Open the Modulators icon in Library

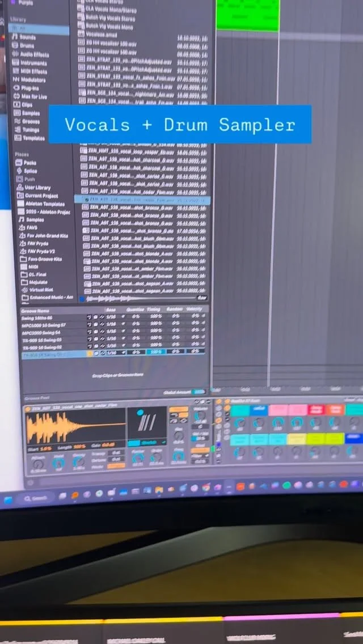click(x=16, y=79)
